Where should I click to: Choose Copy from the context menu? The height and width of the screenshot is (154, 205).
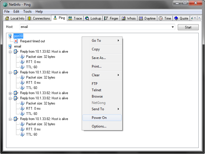[102, 49]
